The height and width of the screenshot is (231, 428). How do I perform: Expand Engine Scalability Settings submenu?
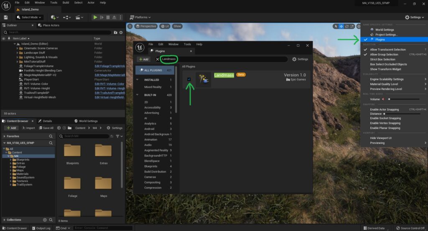[395, 79]
